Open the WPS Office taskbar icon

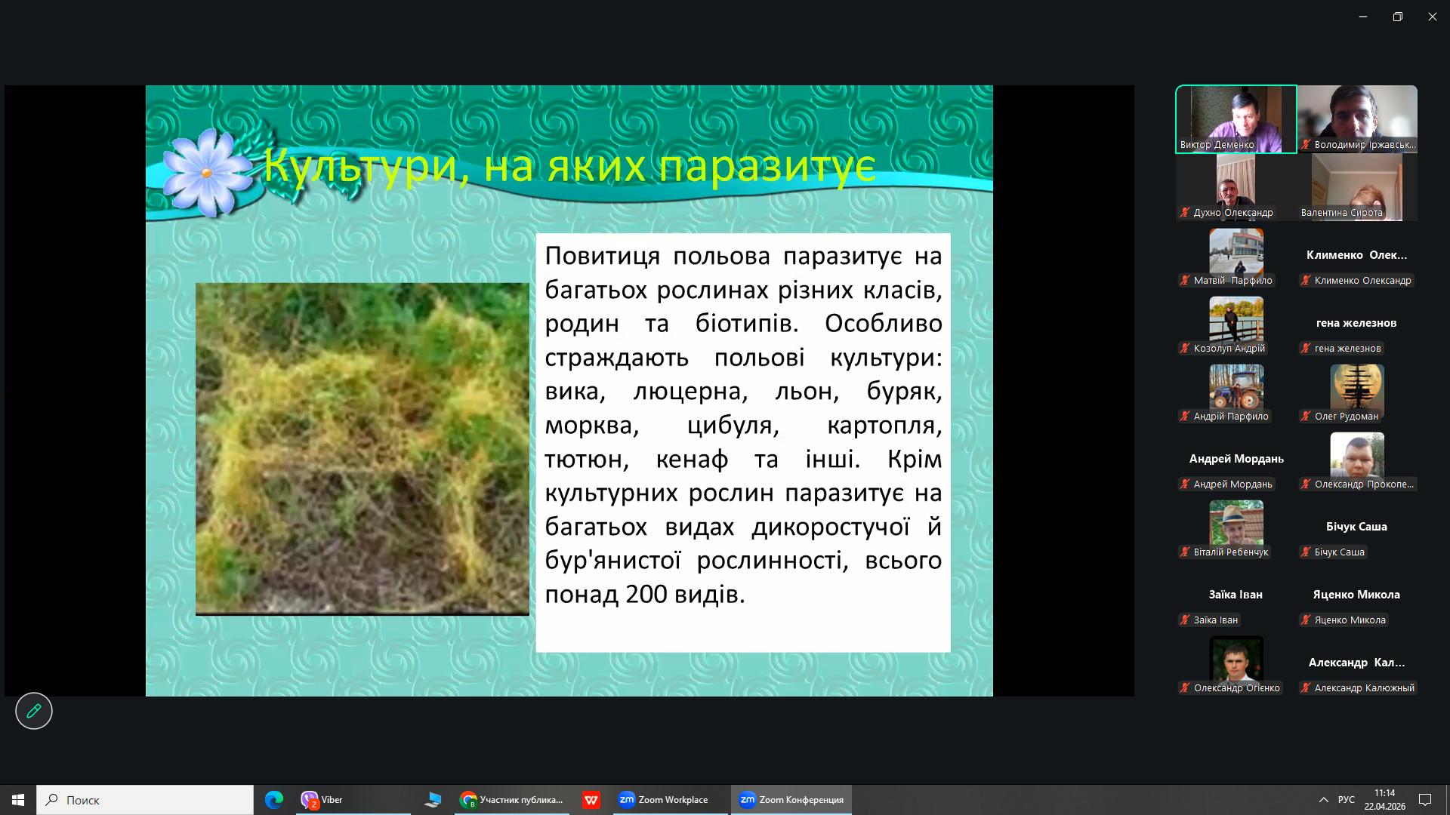tap(591, 800)
